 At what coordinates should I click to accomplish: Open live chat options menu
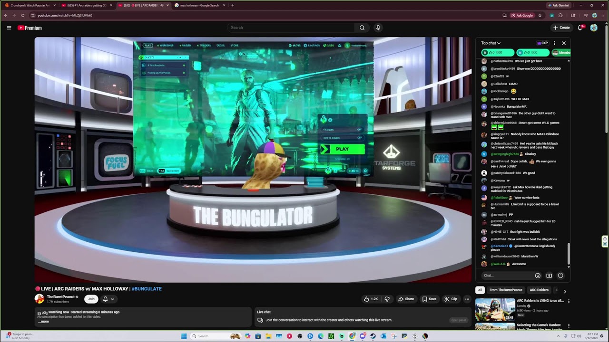554,43
